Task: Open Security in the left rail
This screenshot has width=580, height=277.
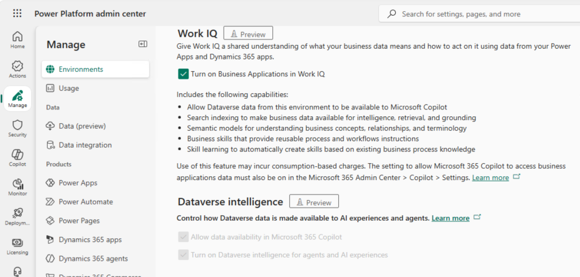Action: pos(18,128)
